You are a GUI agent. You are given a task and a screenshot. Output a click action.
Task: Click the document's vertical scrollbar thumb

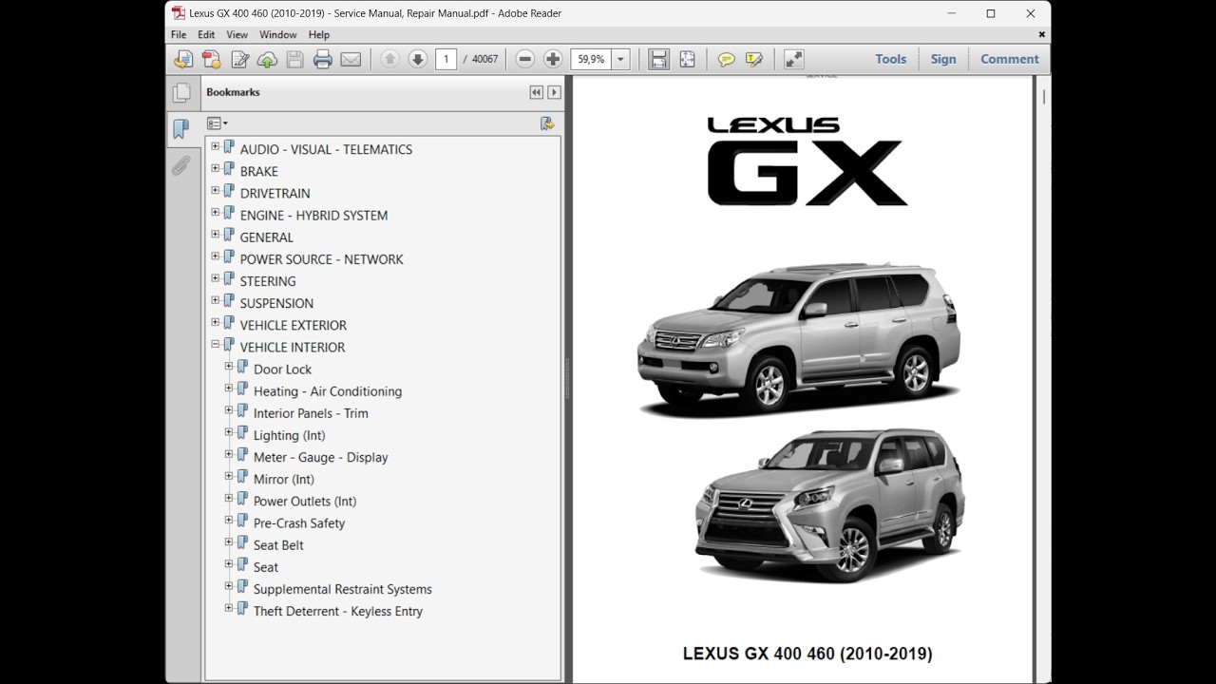[1044, 97]
